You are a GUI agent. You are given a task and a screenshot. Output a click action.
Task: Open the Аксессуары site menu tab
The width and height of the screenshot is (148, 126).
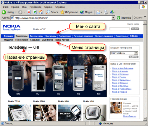pos(36,36)
